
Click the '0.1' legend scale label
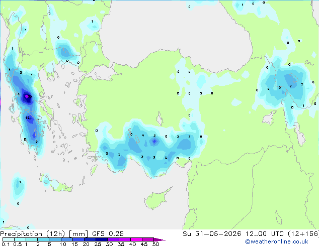point(6,244)
